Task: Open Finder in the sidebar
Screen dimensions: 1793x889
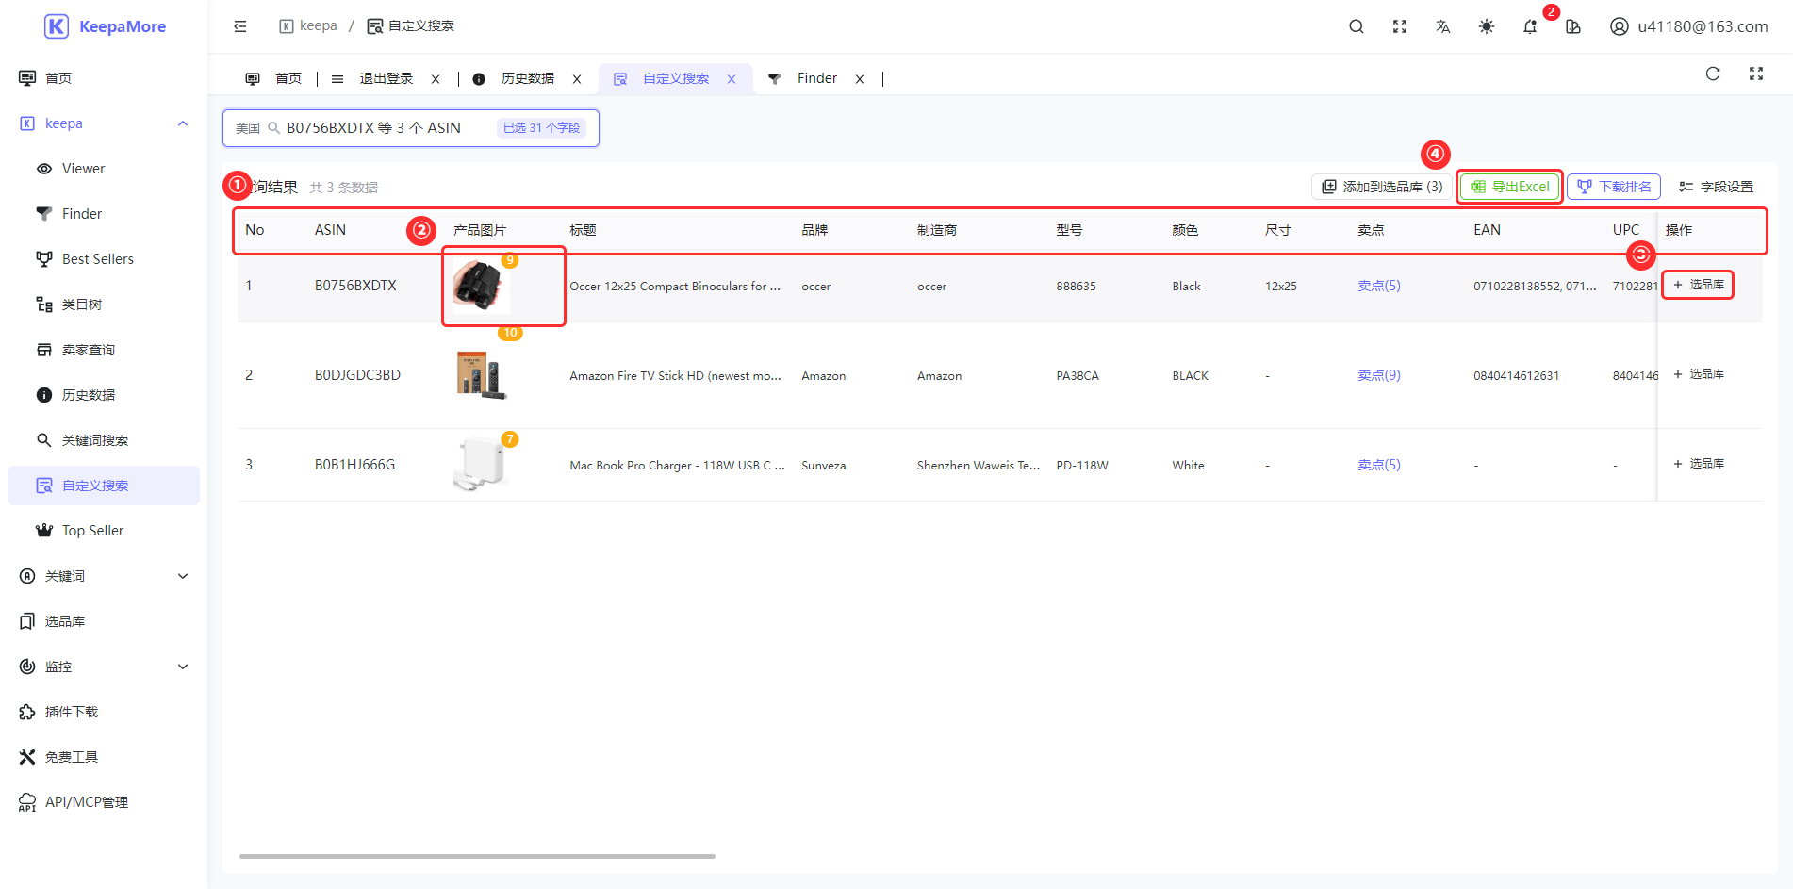Action: [x=104, y=214]
